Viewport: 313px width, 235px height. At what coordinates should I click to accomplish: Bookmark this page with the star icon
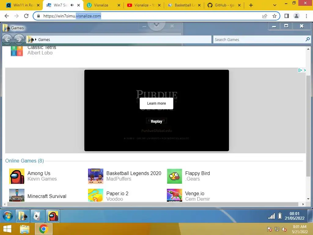click(274, 16)
